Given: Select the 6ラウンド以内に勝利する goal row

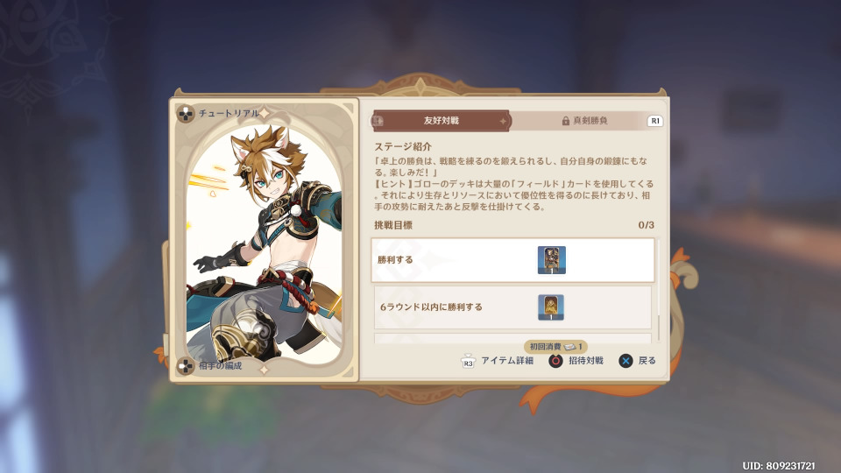Looking at the screenshot, I should (512, 307).
